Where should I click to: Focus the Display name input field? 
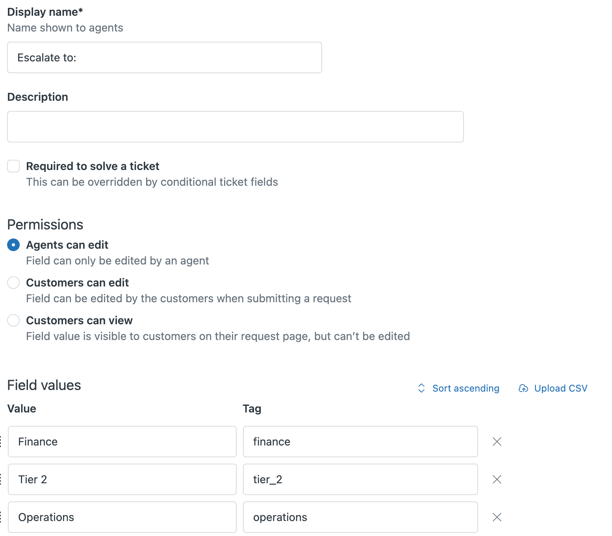tap(165, 57)
